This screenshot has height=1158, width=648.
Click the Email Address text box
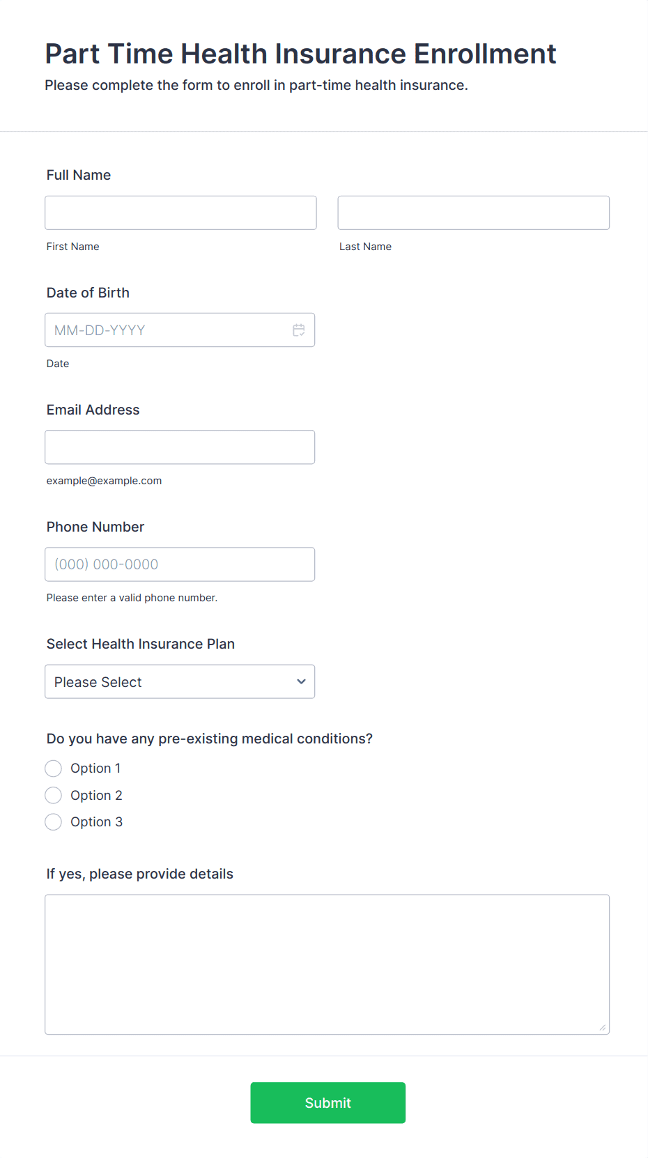coord(180,447)
